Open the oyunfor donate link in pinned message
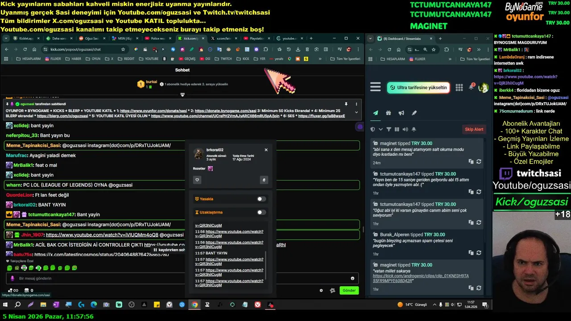The height and width of the screenshot is (321, 571). [x=153, y=111]
